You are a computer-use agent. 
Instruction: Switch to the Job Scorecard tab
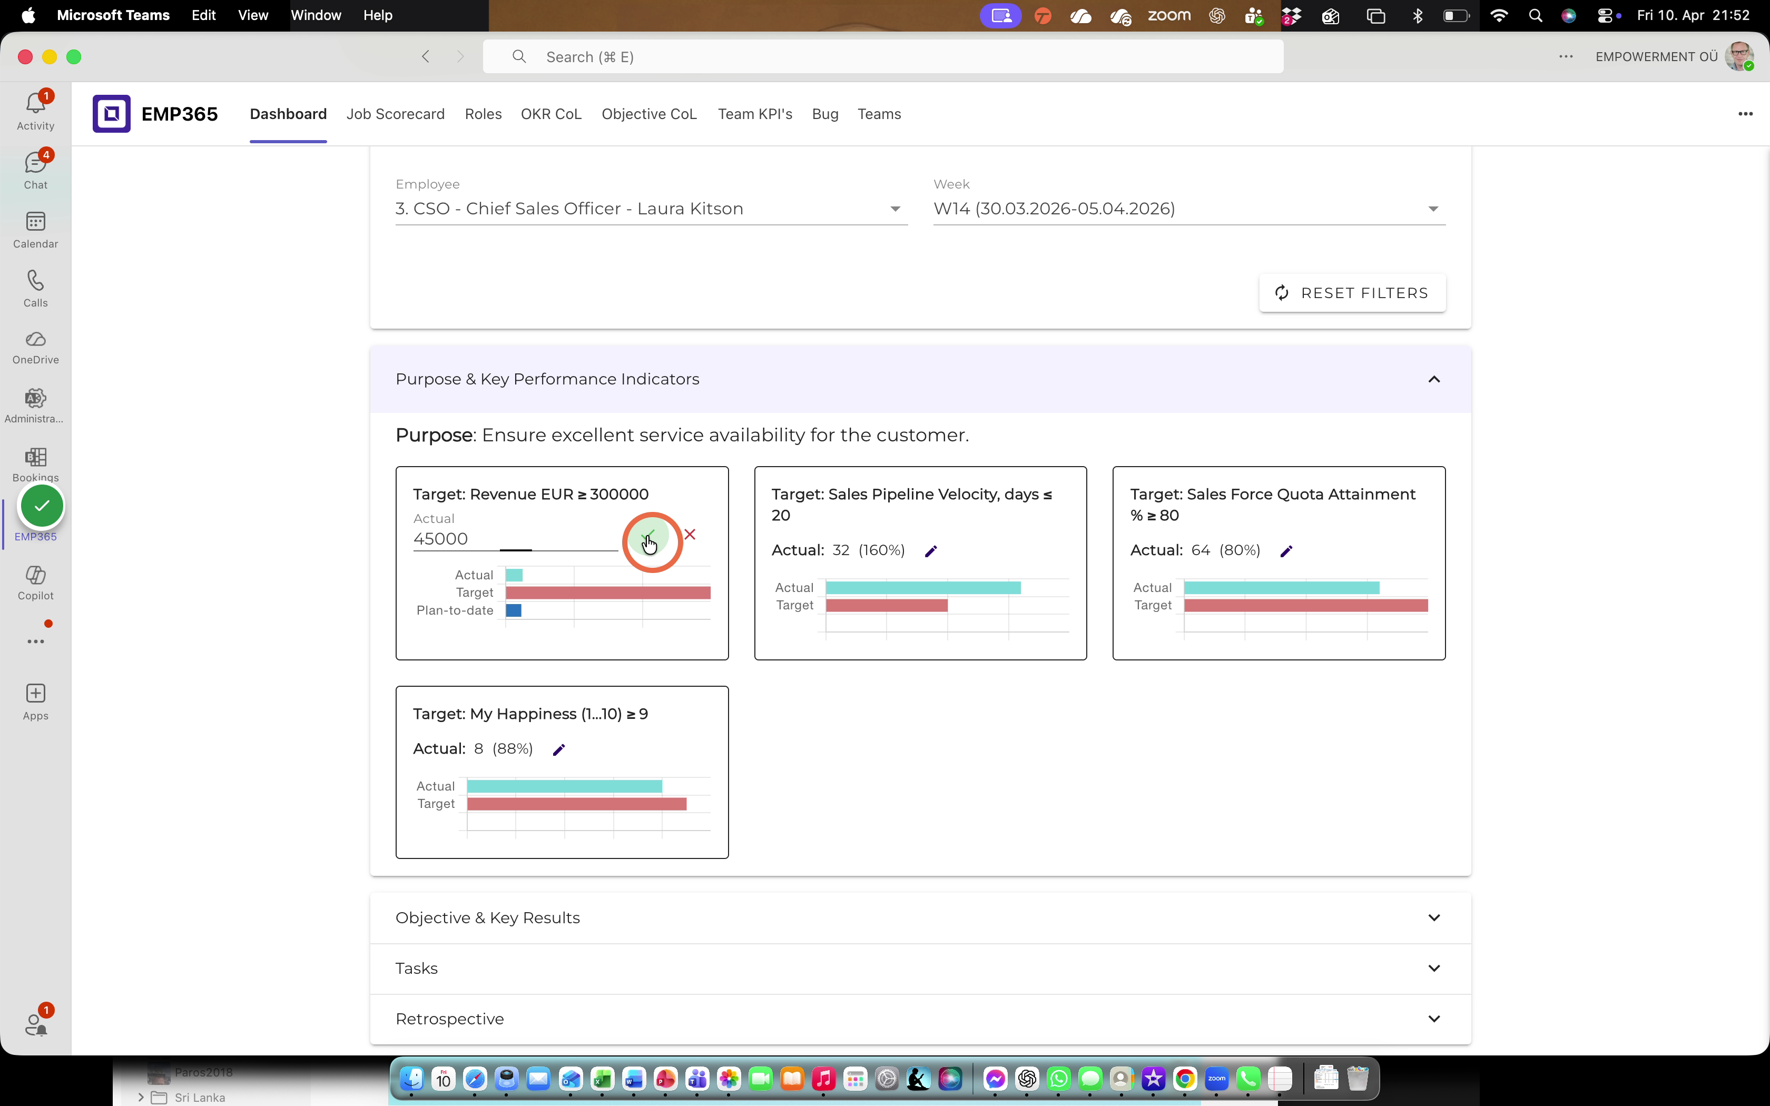point(395,114)
